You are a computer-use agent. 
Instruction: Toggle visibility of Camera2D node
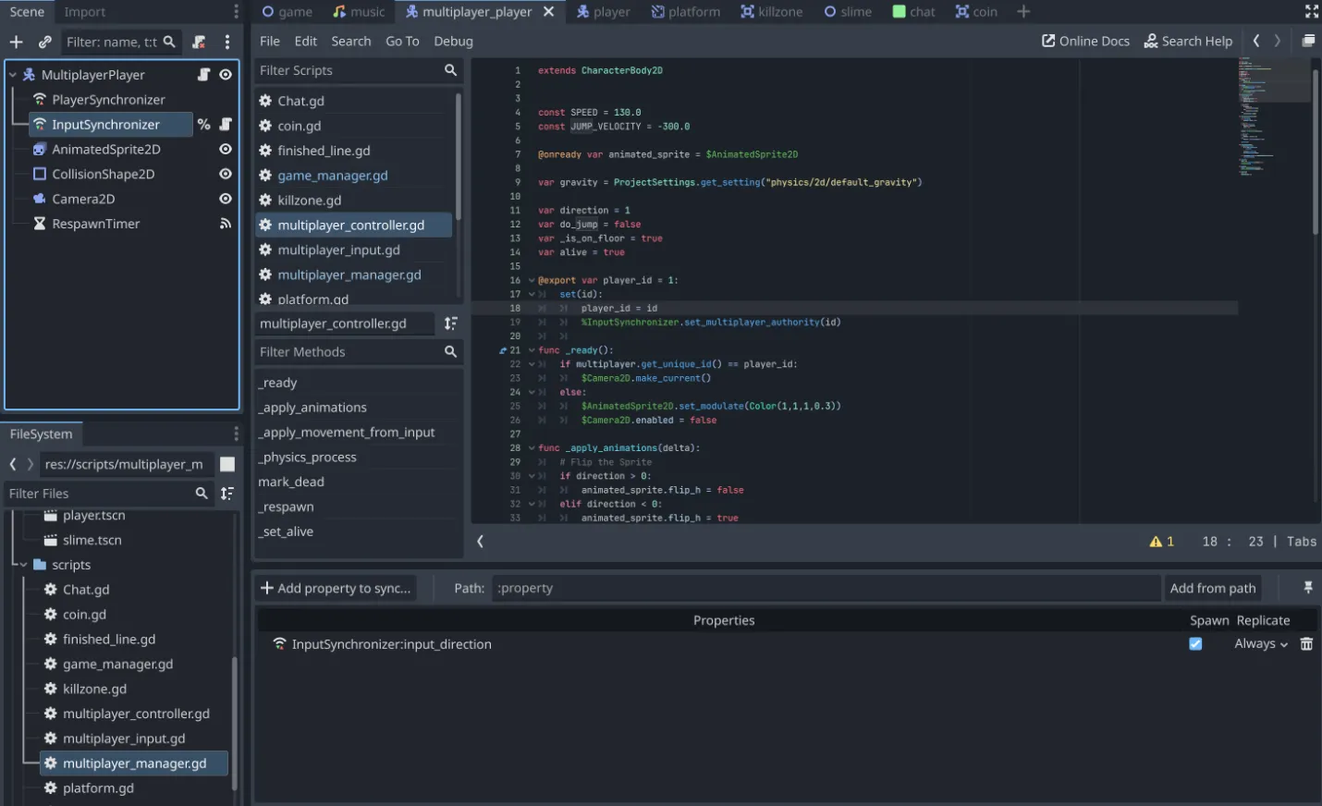click(225, 199)
